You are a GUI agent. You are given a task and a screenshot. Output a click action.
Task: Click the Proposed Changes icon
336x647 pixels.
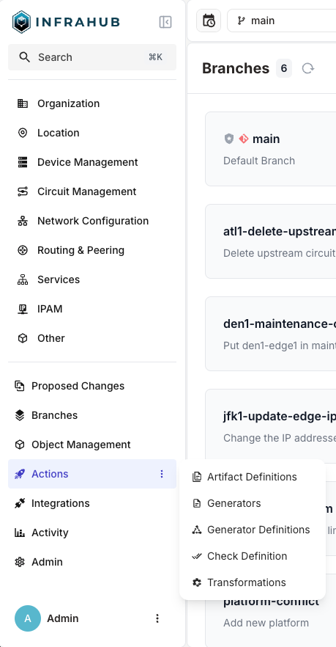(x=19, y=386)
